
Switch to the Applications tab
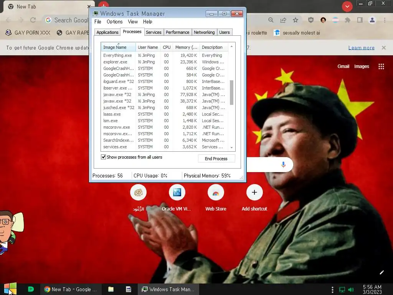click(107, 32)
